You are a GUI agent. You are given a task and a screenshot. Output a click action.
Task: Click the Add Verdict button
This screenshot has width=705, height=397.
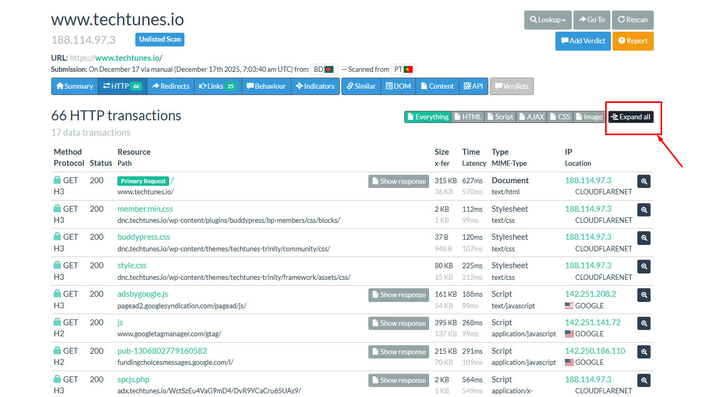[x=583, y=41]
